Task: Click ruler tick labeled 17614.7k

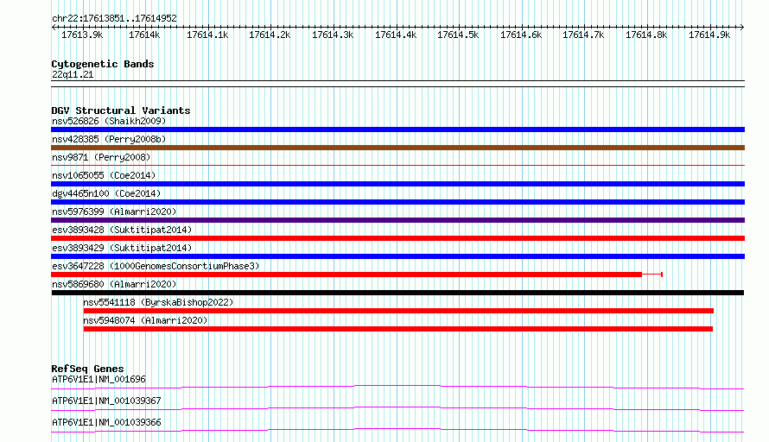Action: (583, 35)
